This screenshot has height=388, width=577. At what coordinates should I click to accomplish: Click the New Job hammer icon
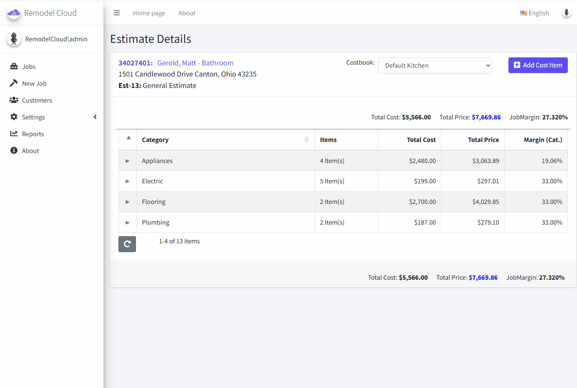pyautogui.click(x=14, y=83)
